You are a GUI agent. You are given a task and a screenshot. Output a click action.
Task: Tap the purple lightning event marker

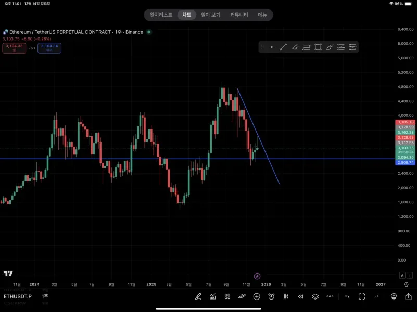pyautogui.click(x=257, y=276)
